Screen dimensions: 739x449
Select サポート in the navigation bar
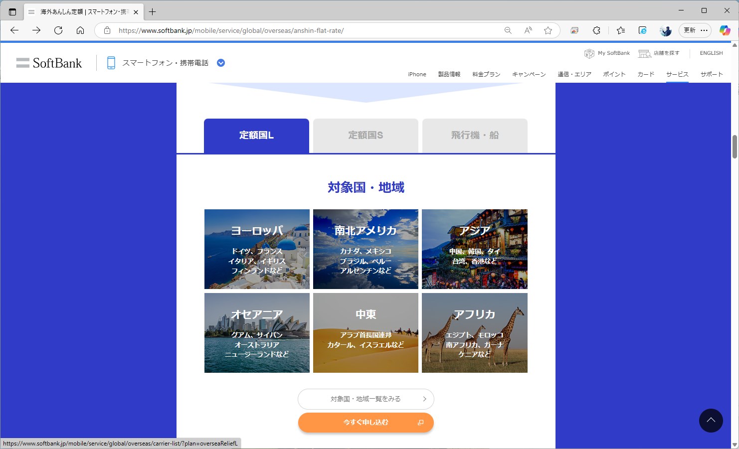711,74
